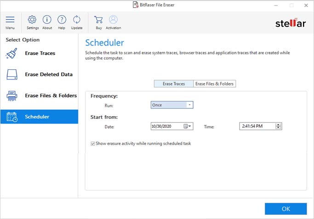Minimize the BitRaser window
Image resolution: width=314 pixels, height=219 pixels.
click(276, 6)
